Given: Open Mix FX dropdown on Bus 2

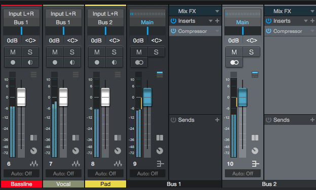Looking at the screenshot, I should pos(312,11).
